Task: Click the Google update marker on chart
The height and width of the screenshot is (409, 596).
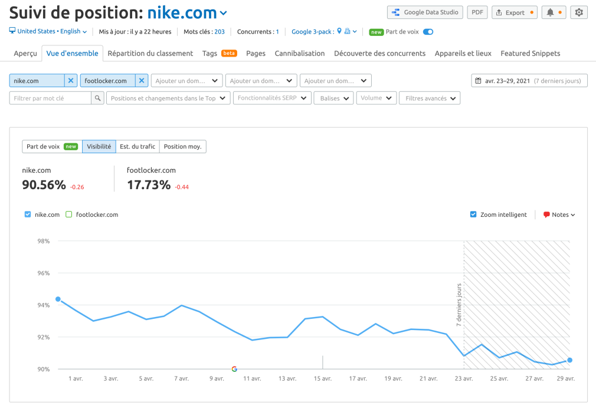Action: point(234,369)
